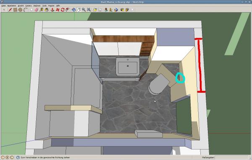Open the Bearbeiten menu
The image size is (252, 160).
click(12, 5)
